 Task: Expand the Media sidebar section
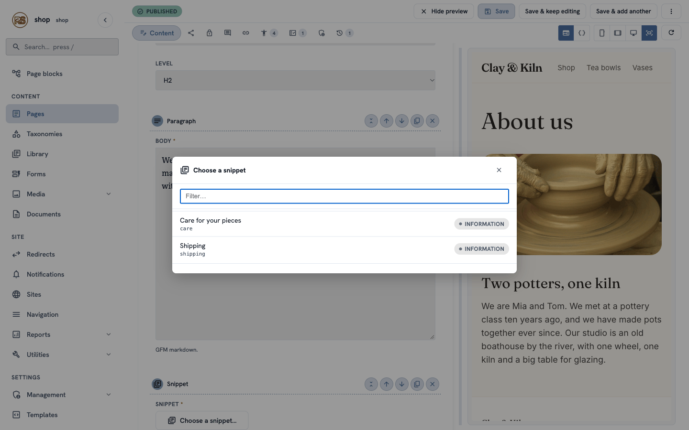tap(109, 194)
